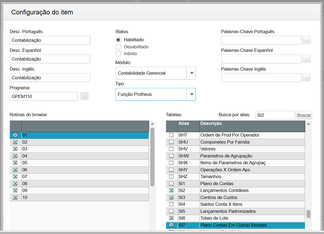Click the Rotinas list scroll-up arrow
This screenshot has height=234, width=324.
tap(152, 124)
